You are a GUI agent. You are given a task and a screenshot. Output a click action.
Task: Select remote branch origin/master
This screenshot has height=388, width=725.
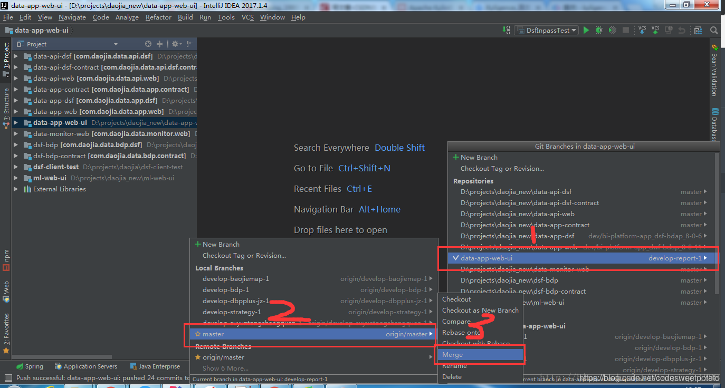313,357
